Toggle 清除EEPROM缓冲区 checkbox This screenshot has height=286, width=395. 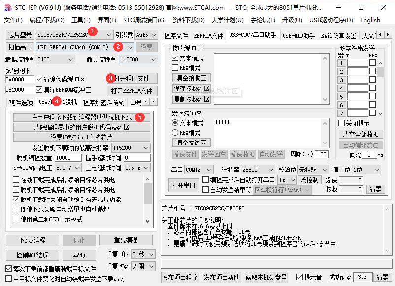pos(39,90)
